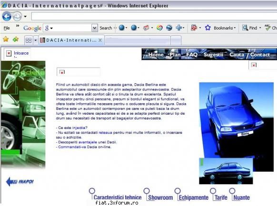Viewport: 277px width, 206px height.
Task: Click the blue striped sphere toolbar icon
Action: coord(169,28)
